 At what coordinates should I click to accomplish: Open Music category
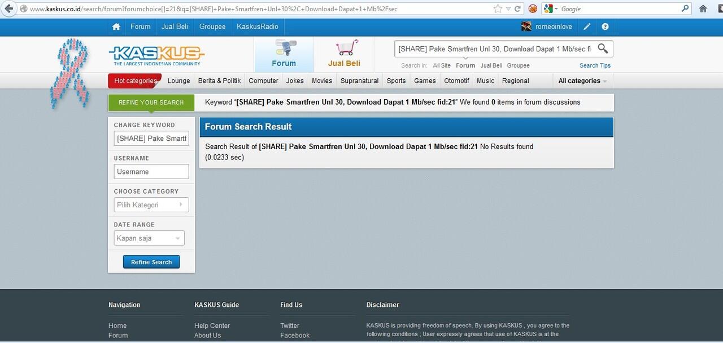click(485, 81)
